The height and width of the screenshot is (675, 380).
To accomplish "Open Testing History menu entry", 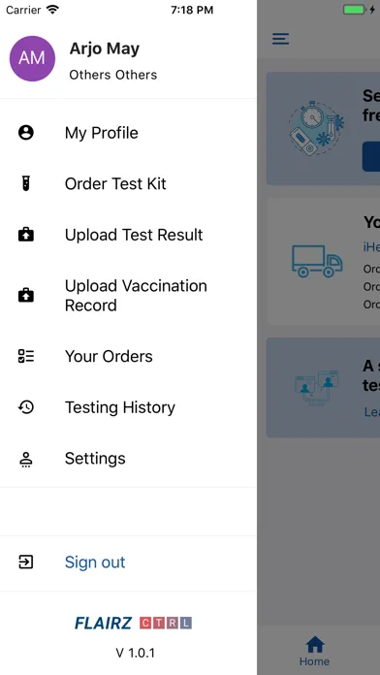I will 128,407.
